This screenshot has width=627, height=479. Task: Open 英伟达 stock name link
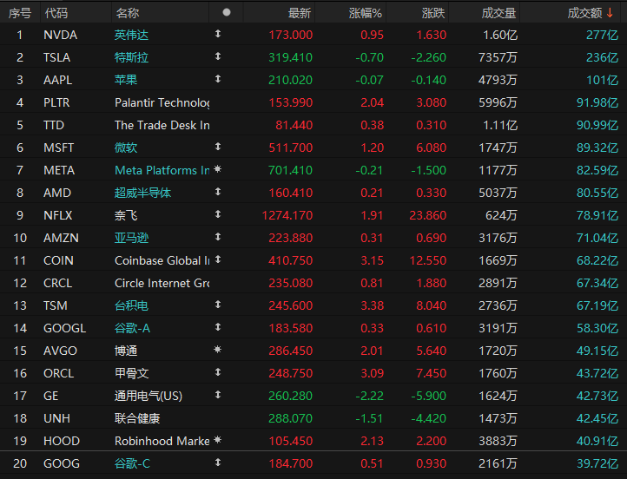point(131,36)
